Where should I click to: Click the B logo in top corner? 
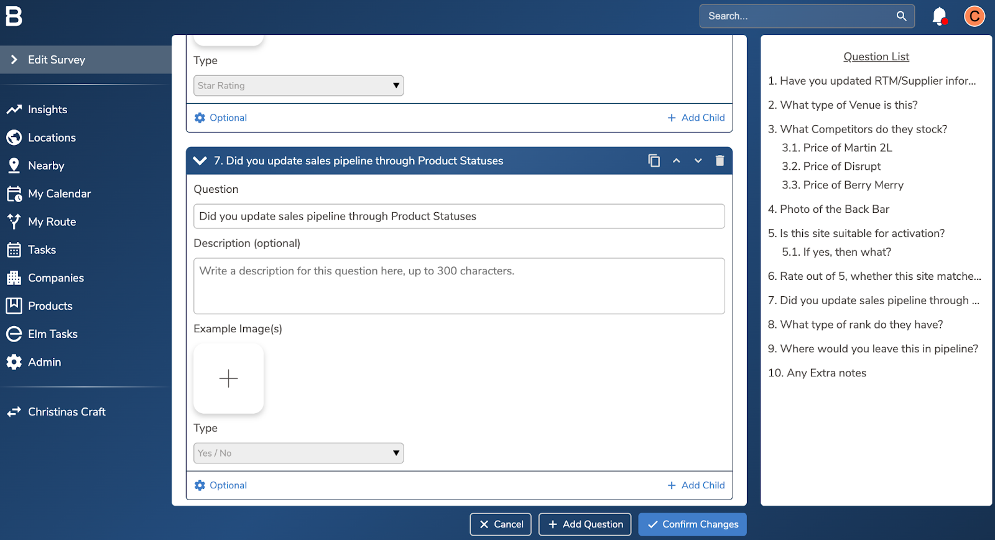[14, 16]
